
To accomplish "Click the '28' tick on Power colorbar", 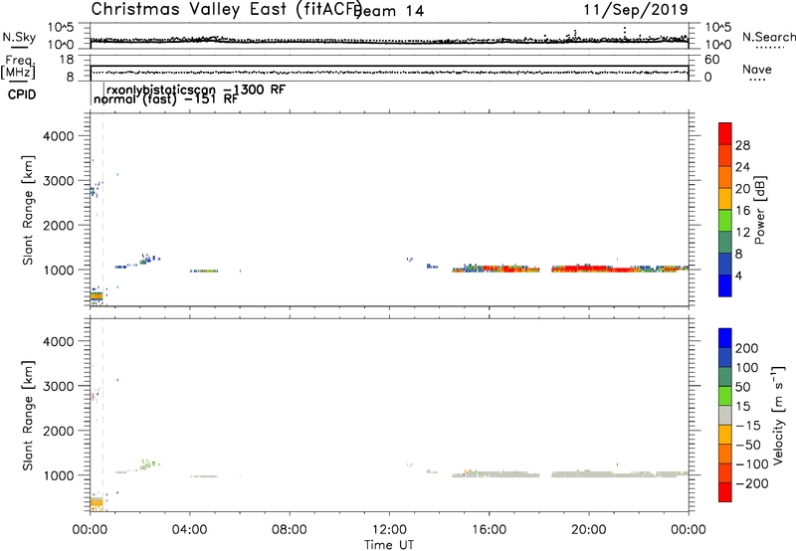I will point(742,145).
